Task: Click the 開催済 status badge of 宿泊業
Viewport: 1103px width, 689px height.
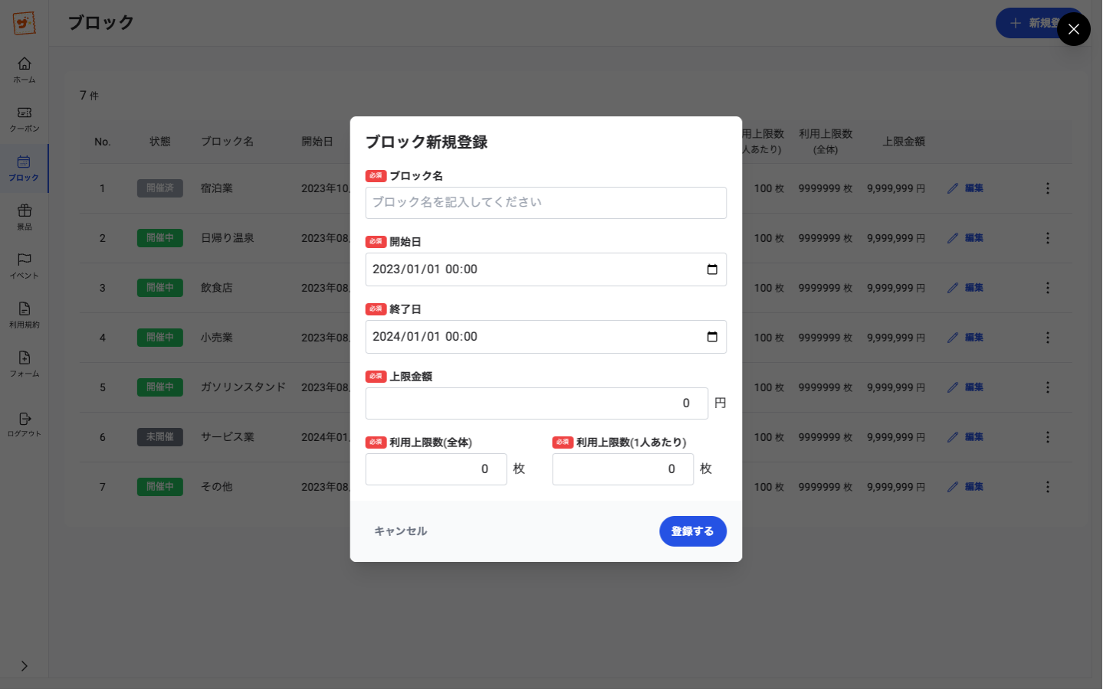Action: tap(160, 188)
